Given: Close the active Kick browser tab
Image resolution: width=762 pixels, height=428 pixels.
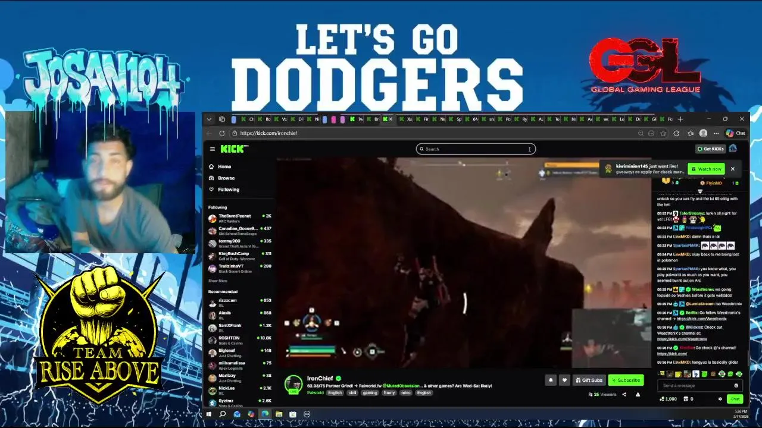Looking at the screenshot, I should click(391, 119).
